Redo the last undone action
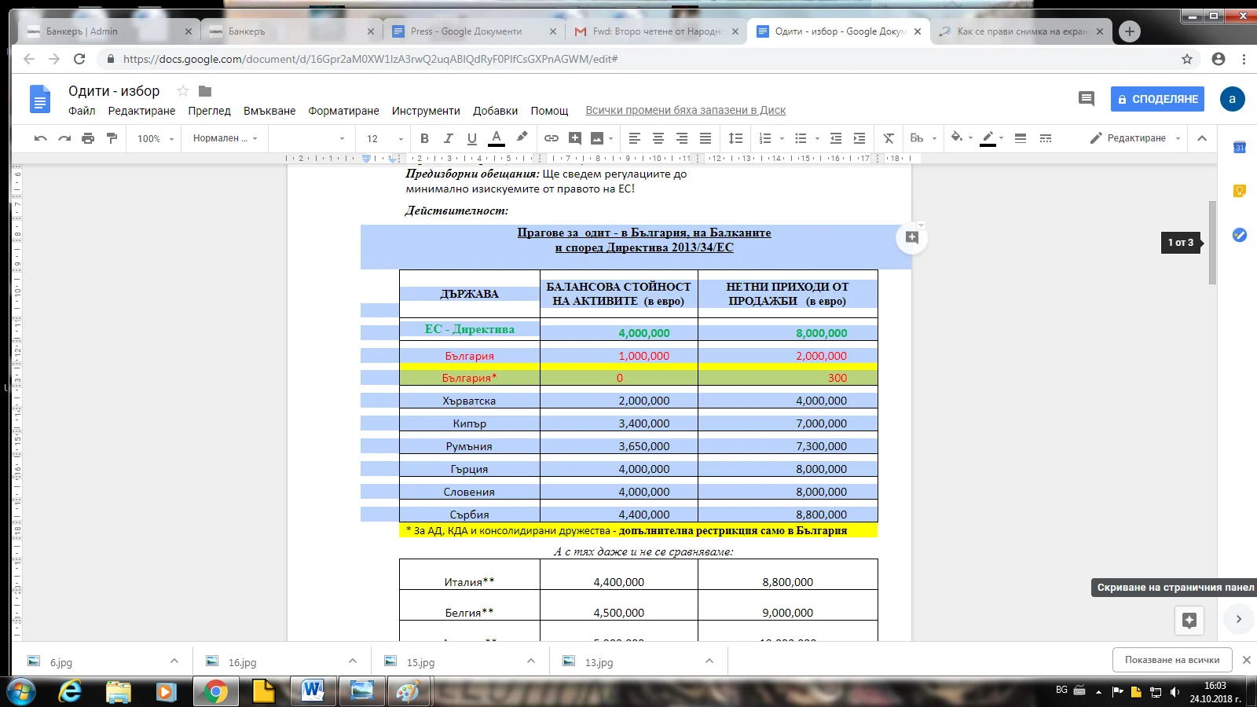Viewport: 1257px width, 707px height. point(64,138)
